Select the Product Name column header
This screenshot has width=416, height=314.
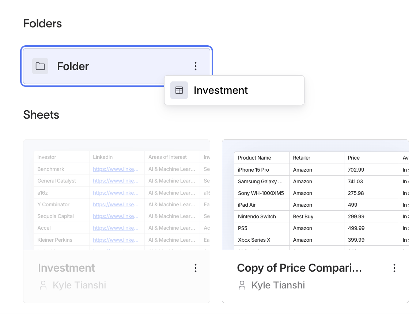pos(254,158)
